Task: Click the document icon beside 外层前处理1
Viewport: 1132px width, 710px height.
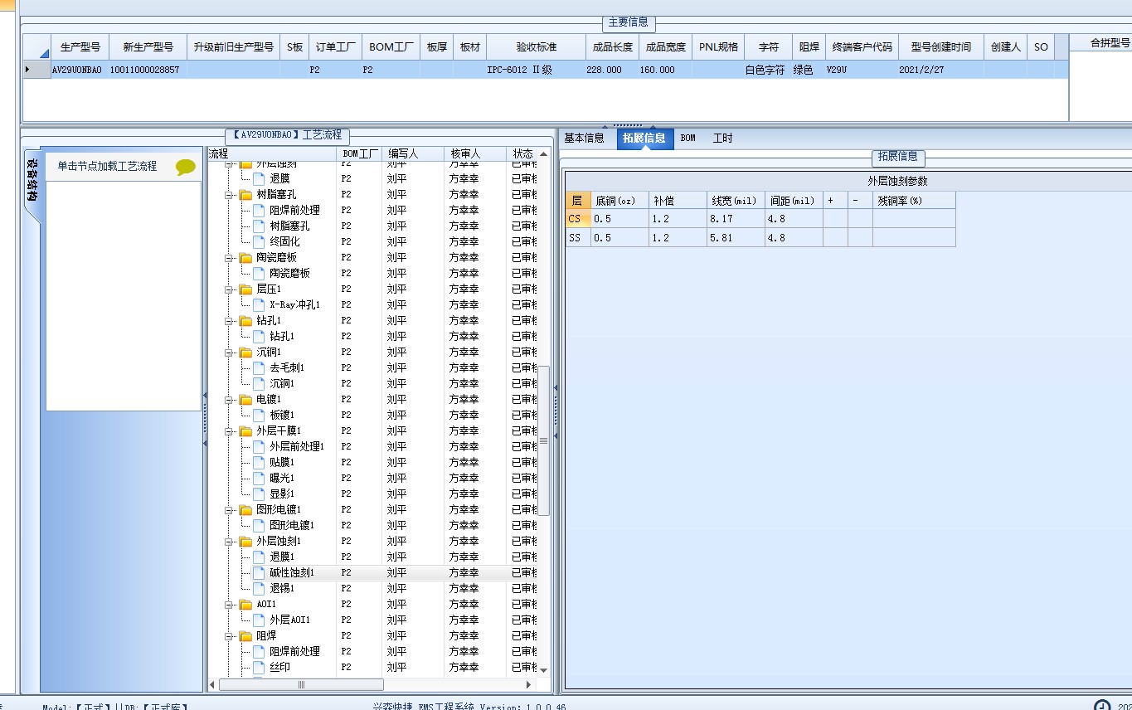Action: (x=259, y=446)
